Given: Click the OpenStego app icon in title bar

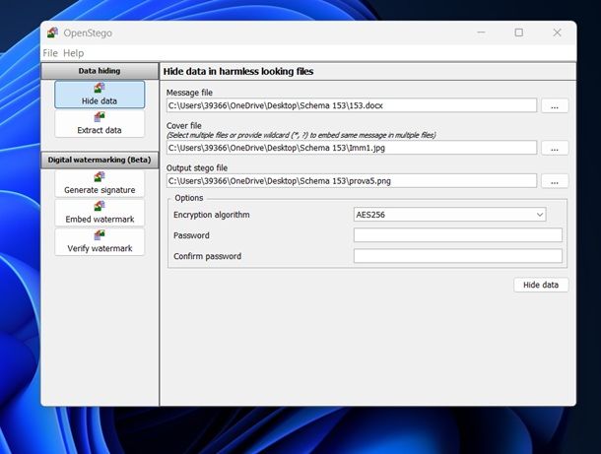Looking at the screenshot, I should pyautogui.click(x=52, y=32).
